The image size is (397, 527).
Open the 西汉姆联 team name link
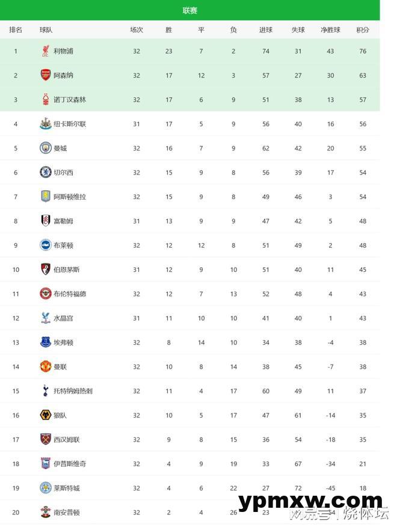coord(67,439)
